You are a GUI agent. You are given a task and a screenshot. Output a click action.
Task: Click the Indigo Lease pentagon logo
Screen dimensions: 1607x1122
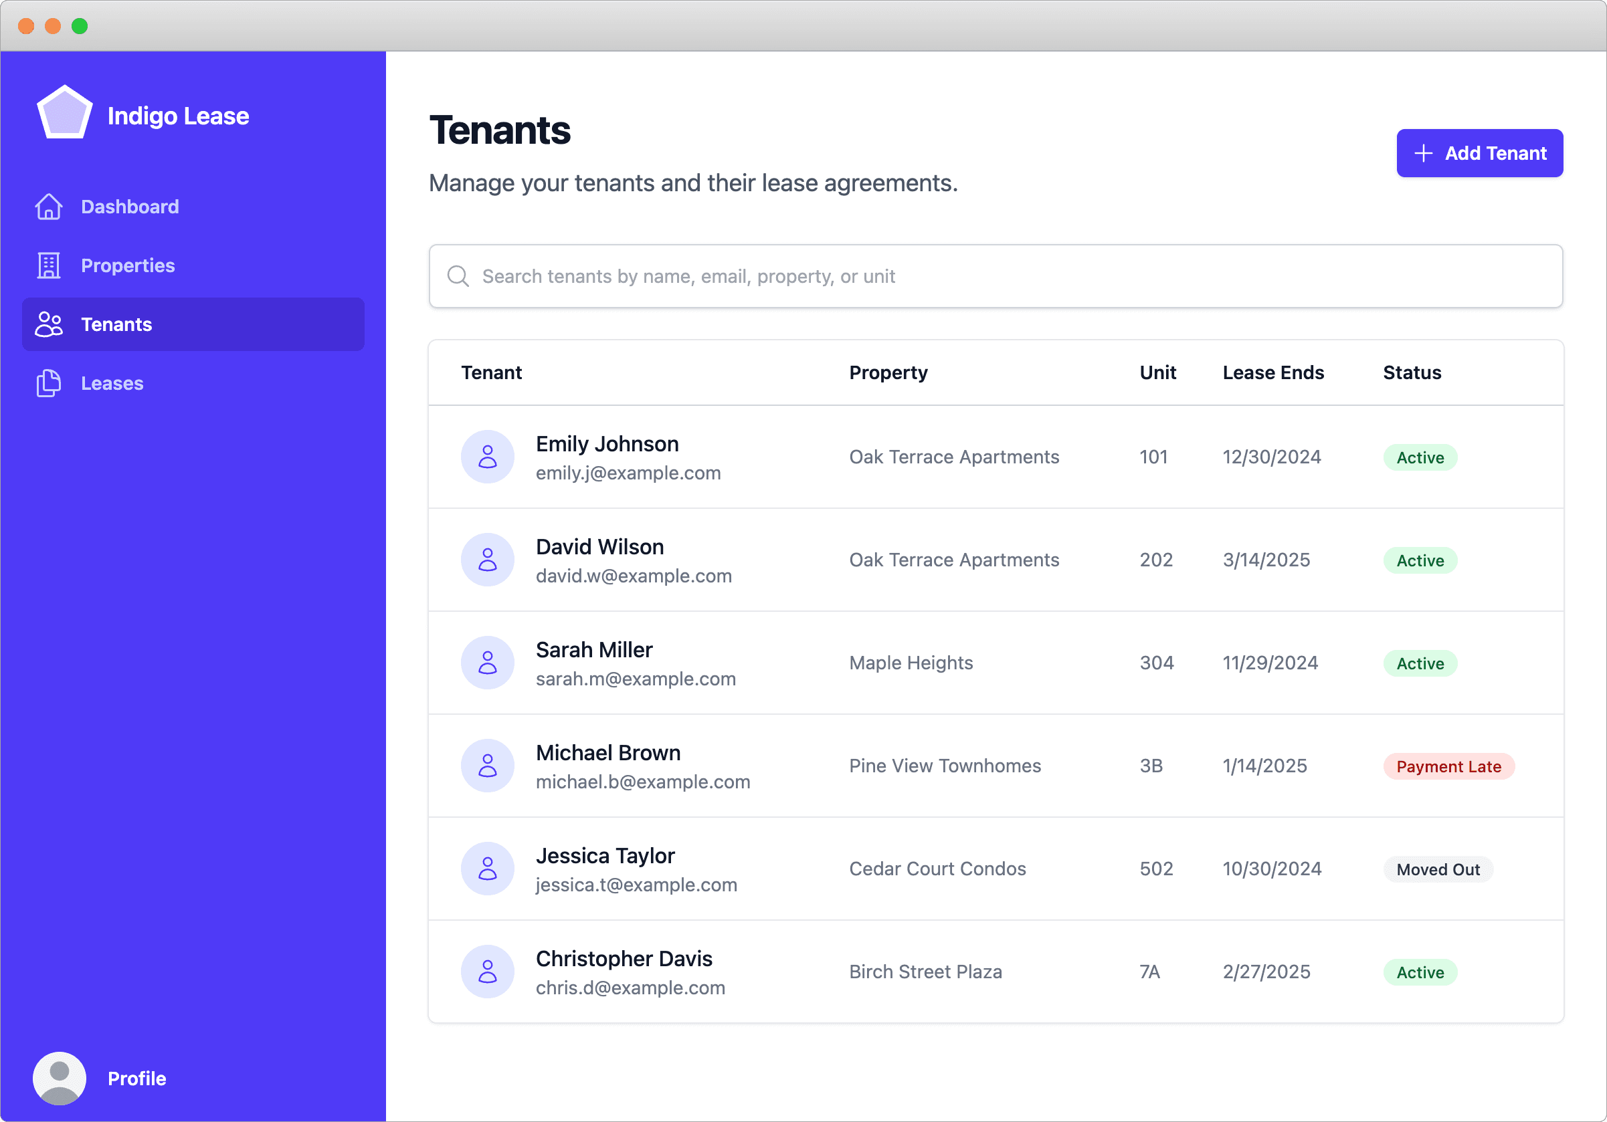coord(64,114)
